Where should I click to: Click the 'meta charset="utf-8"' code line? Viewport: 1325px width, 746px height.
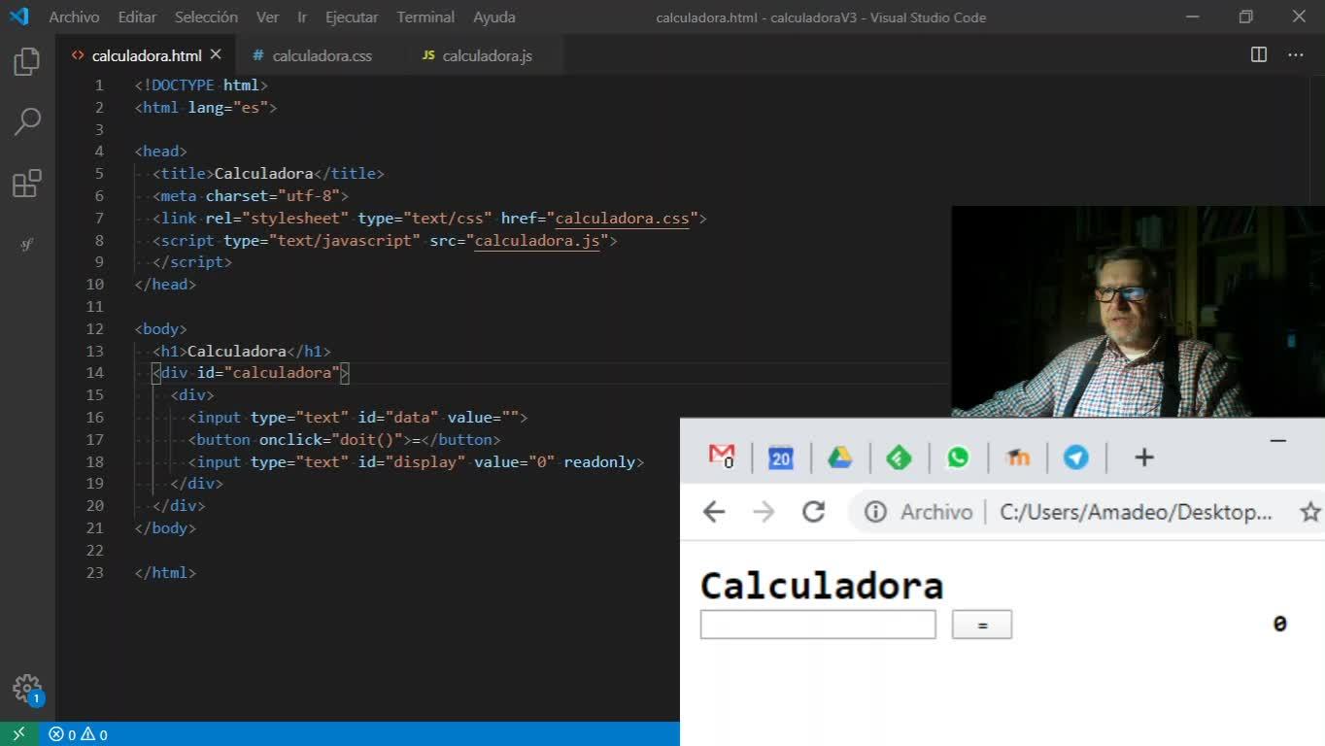tap(251, 196)
